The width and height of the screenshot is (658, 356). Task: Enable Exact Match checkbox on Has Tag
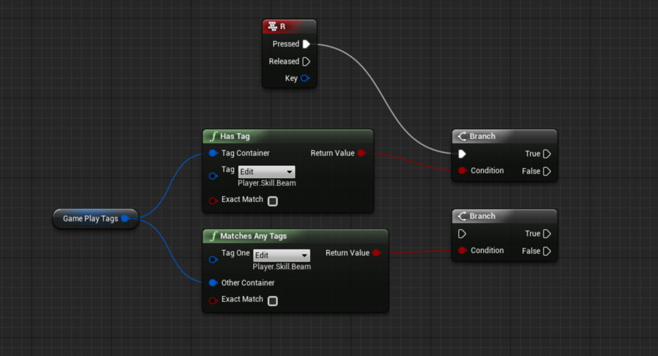[x=272, y=201]
